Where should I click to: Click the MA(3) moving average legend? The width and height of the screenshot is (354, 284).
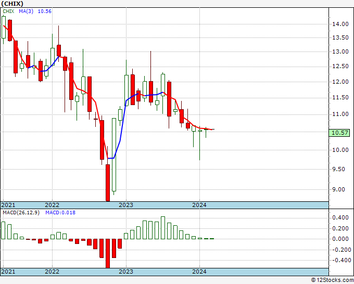click(x=26, y=11)
